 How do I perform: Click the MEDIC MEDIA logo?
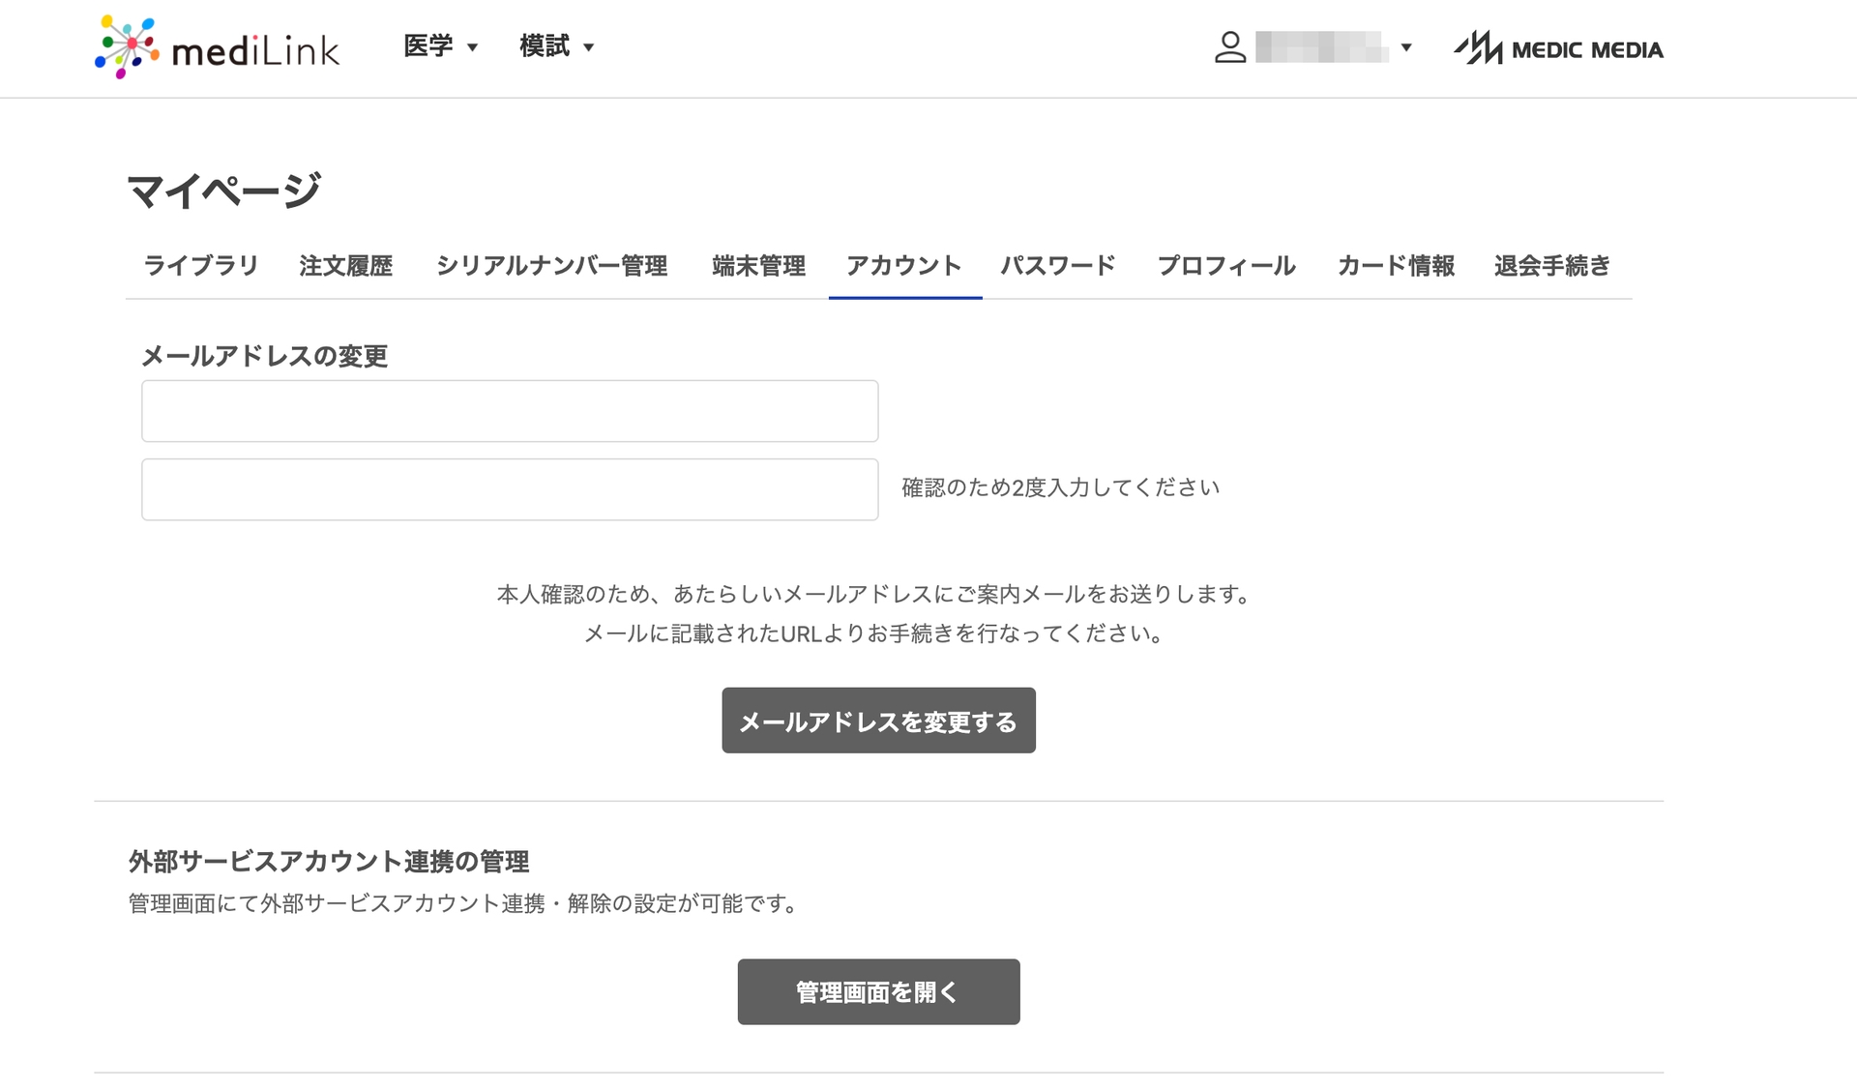(x=1558, y=48)
